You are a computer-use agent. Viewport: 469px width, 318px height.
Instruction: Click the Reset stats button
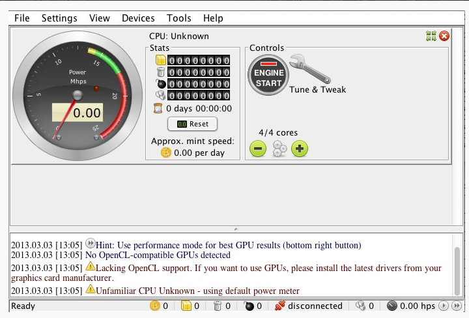pos(192,124)
